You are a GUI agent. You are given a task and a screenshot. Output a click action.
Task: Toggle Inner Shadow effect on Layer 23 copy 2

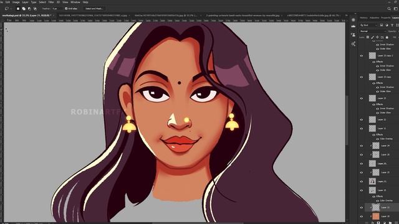377,66
